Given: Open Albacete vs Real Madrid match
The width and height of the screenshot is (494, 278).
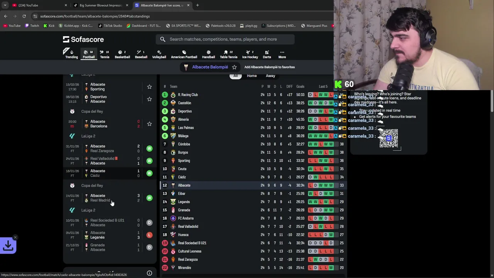Looking at the screenshot, I should 110,198.
